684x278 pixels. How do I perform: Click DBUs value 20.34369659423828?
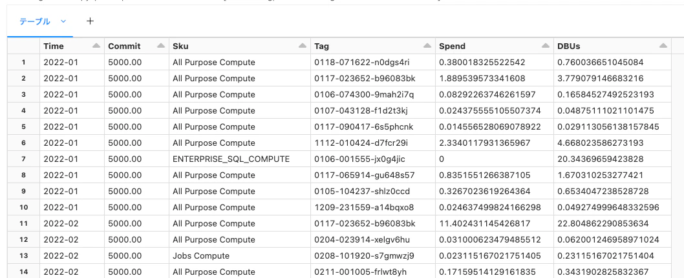point(600,159)
